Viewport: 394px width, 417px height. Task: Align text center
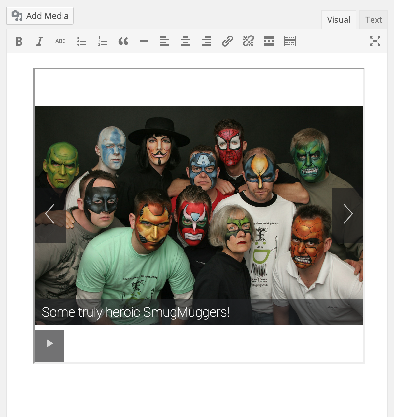pyautogui.click(x=186, y=41)
